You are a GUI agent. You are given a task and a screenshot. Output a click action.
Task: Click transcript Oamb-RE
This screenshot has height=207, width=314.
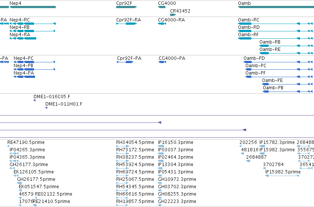[287, 53]
